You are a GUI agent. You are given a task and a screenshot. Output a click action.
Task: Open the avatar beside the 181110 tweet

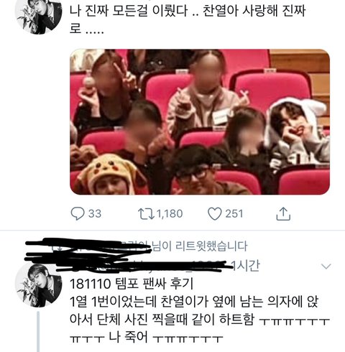(x=38, y=285)
